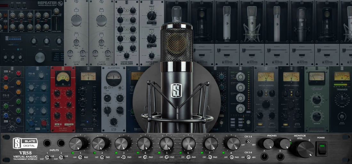352x164 pixels.
Task: Toggle CH 5-8 48V phantom power switch
Action: pyautogui.click(x=248, y=157)
